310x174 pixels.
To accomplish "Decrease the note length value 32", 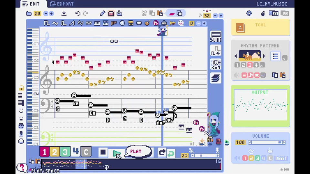I will tap(215, 15).
